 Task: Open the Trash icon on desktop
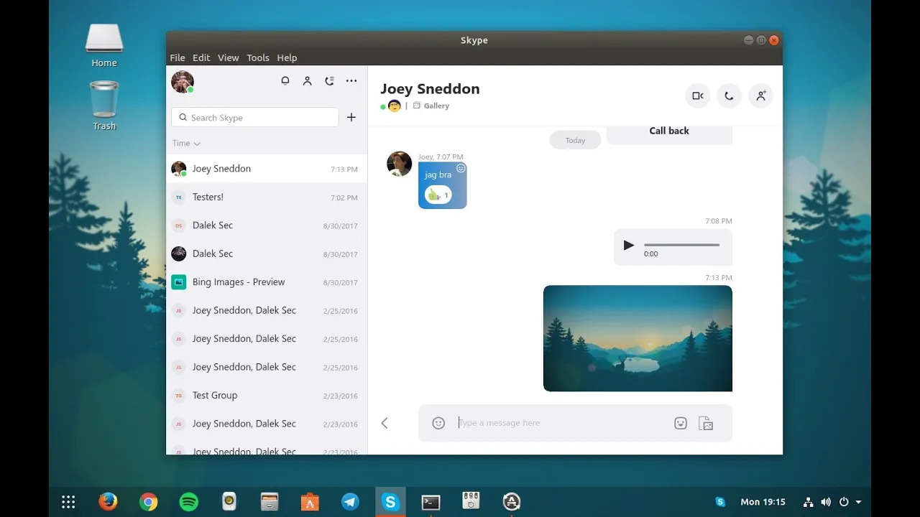pos(104,105)
